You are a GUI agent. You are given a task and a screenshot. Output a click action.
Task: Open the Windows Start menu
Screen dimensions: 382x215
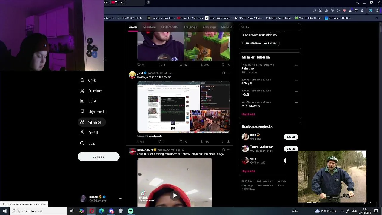click(5, 211)
